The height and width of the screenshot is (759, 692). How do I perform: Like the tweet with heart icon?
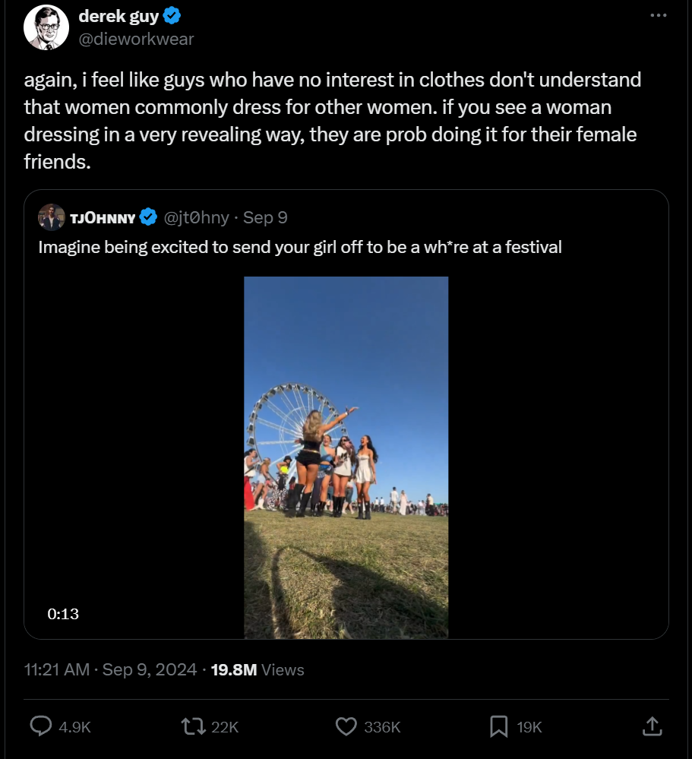click(346, 726)
